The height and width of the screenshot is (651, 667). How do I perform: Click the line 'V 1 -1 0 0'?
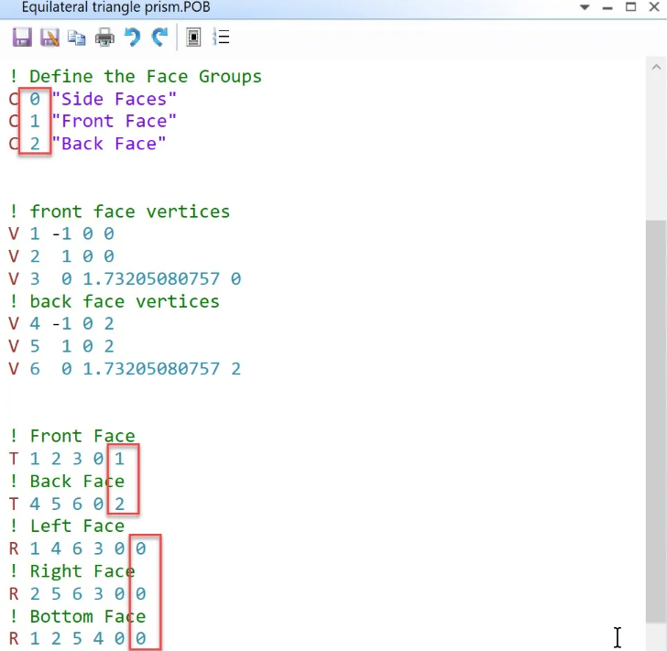point(61,233)
